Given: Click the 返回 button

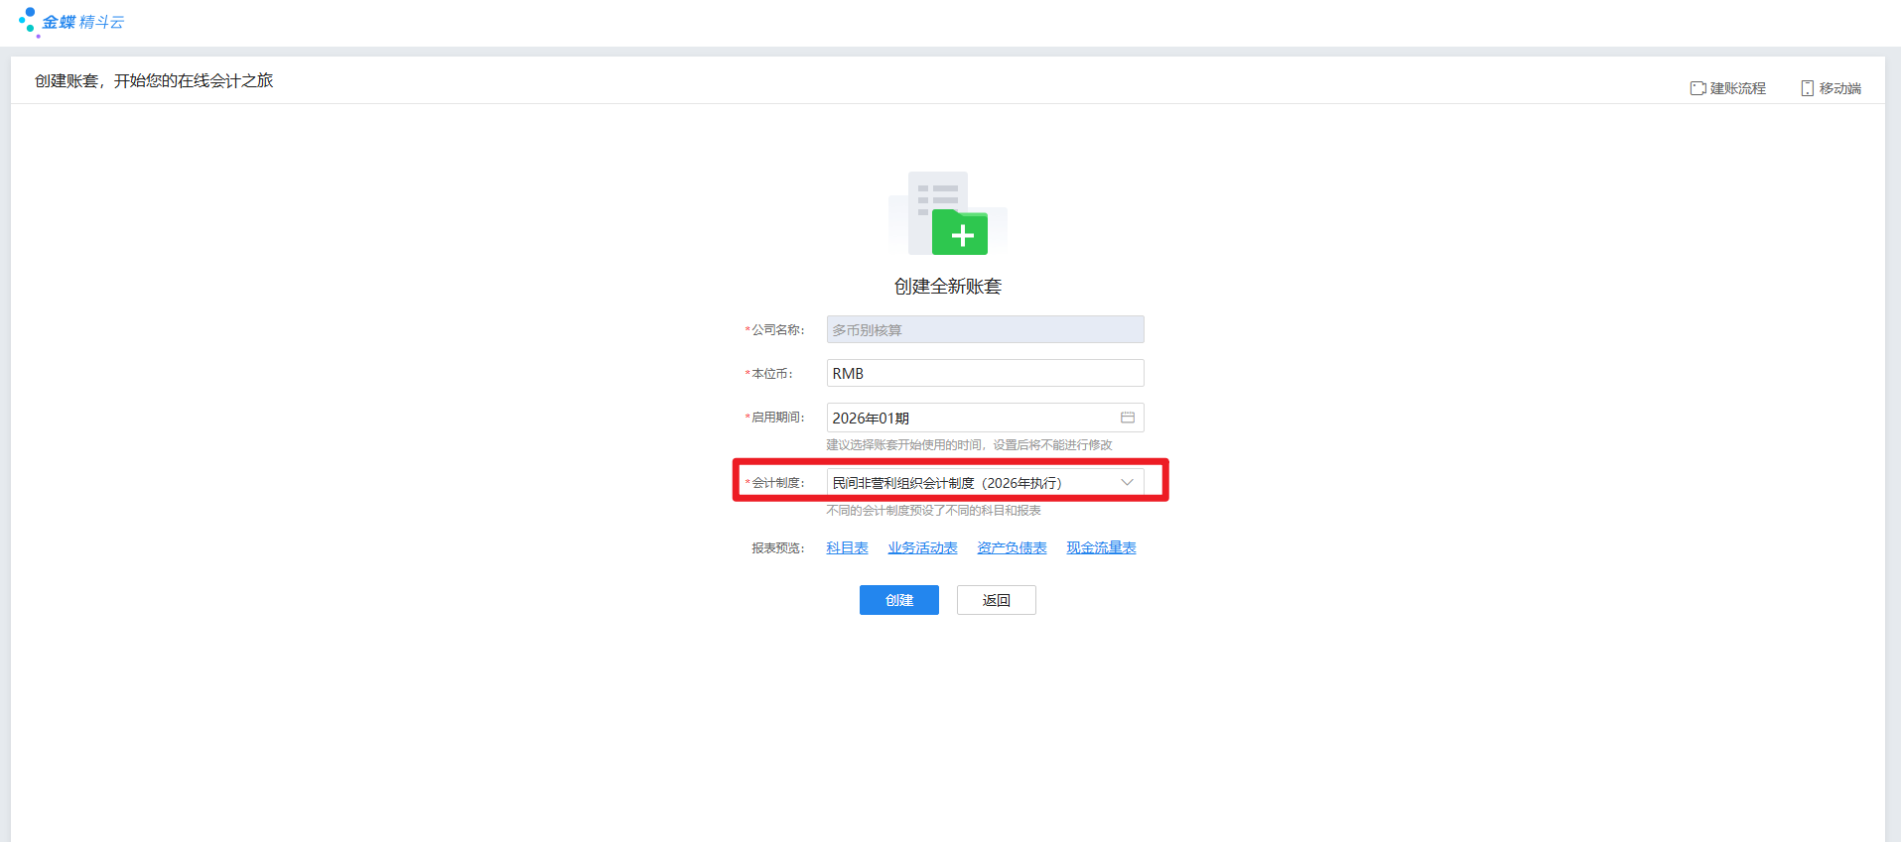Looking at the screenshot, I should click(996, 600).
